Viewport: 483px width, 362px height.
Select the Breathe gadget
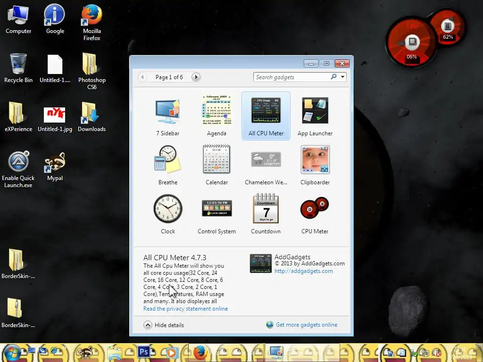[x=167, y=165]
